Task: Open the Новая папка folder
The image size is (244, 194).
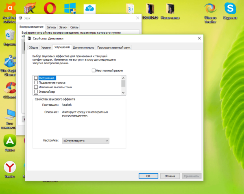Action: 170,11
